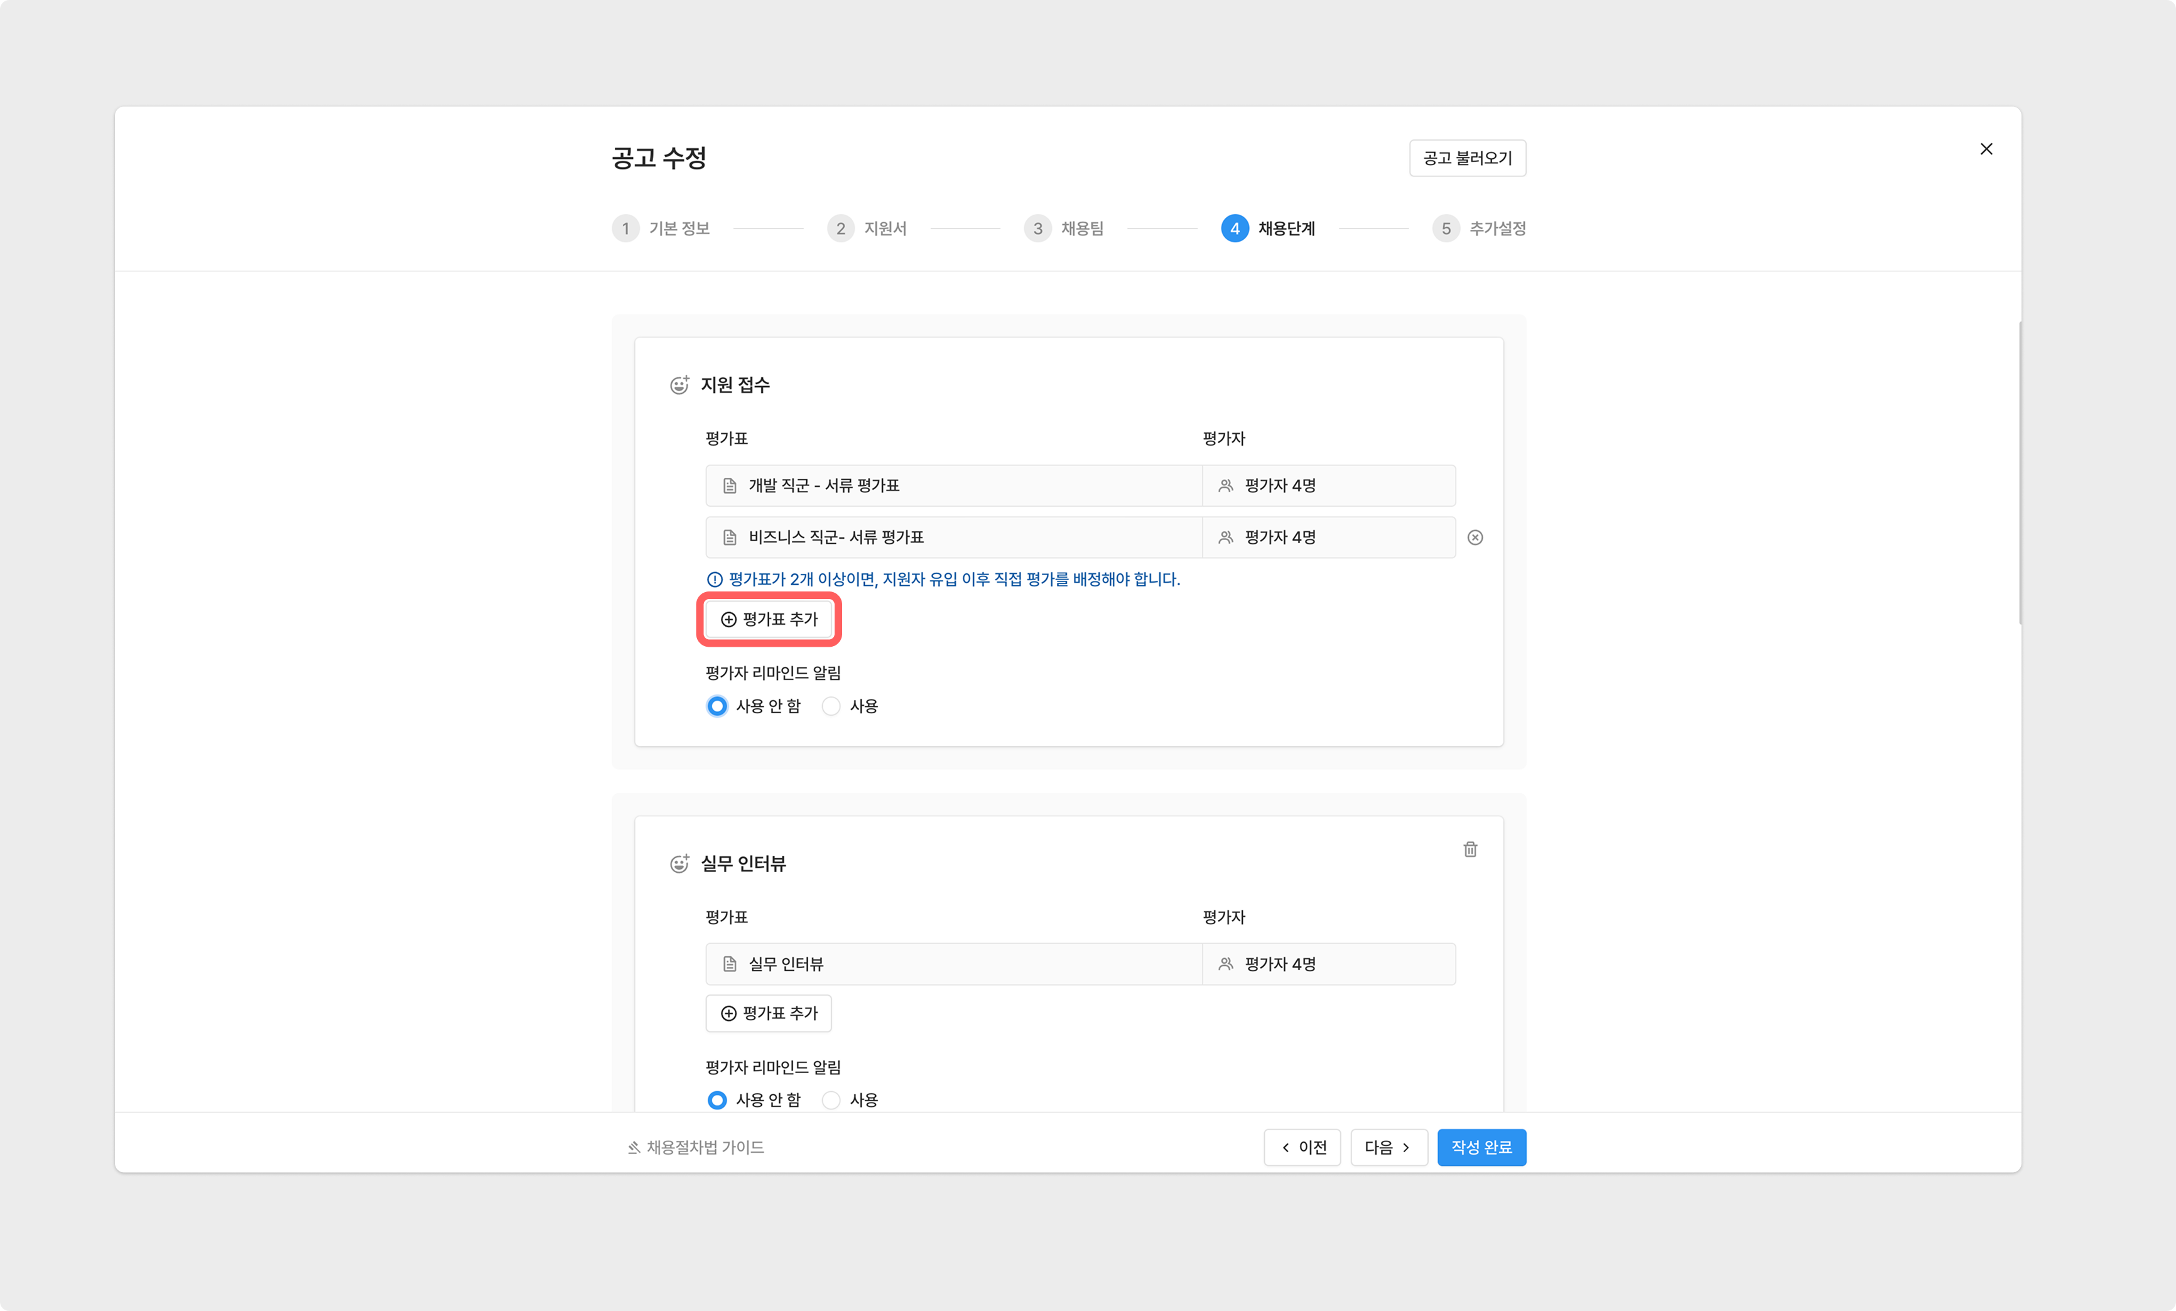Image resolution: width=2176 pixels, height=1311 pixels.
Task: Enable 사용 reminder in 실무 인터뷰 section
Action: (x=831, y=1100)
